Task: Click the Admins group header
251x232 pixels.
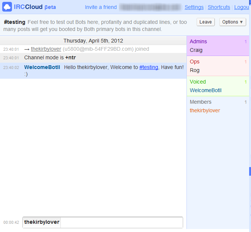Action: click(x=198, y=41)
